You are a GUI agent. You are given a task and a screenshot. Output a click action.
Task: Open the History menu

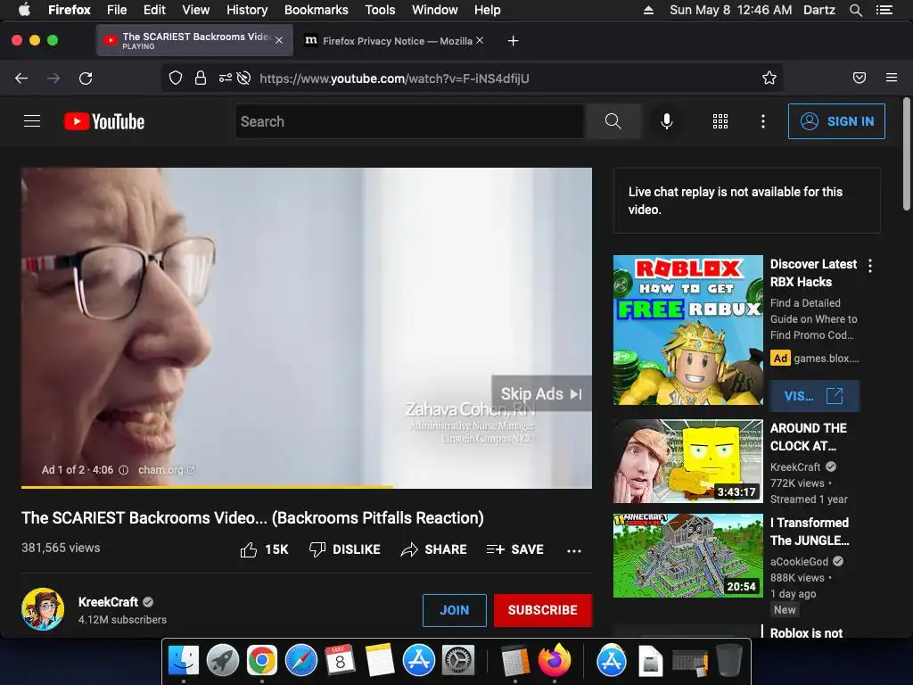coord(247,10)
